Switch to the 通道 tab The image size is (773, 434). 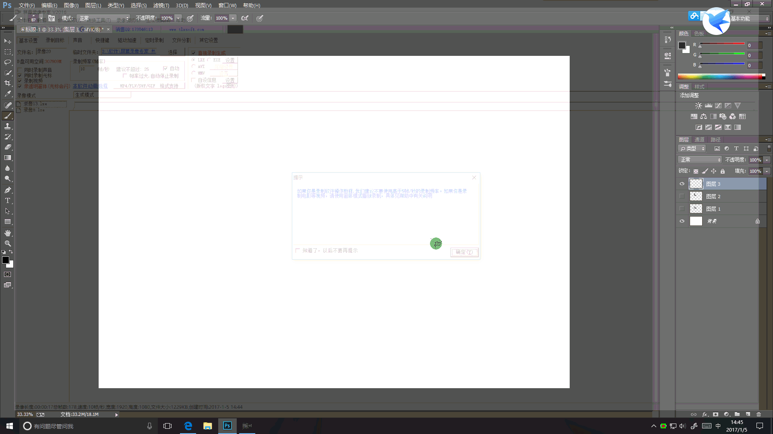699,139
